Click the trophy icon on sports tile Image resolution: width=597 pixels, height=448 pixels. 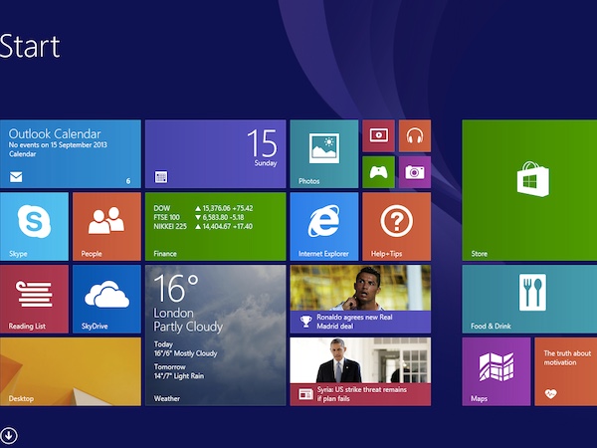[306, 322]
